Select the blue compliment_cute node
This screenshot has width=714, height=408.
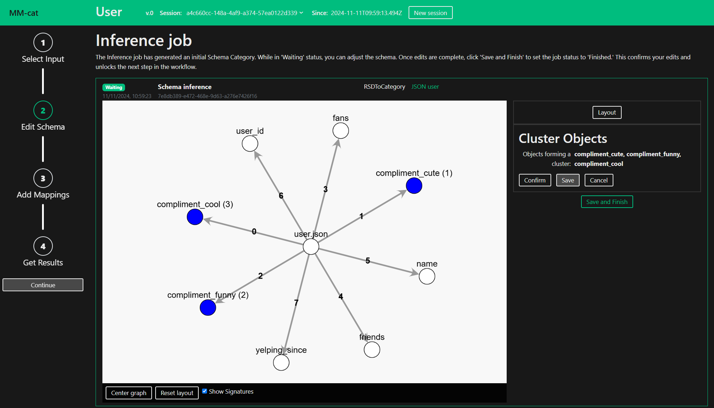414,186
